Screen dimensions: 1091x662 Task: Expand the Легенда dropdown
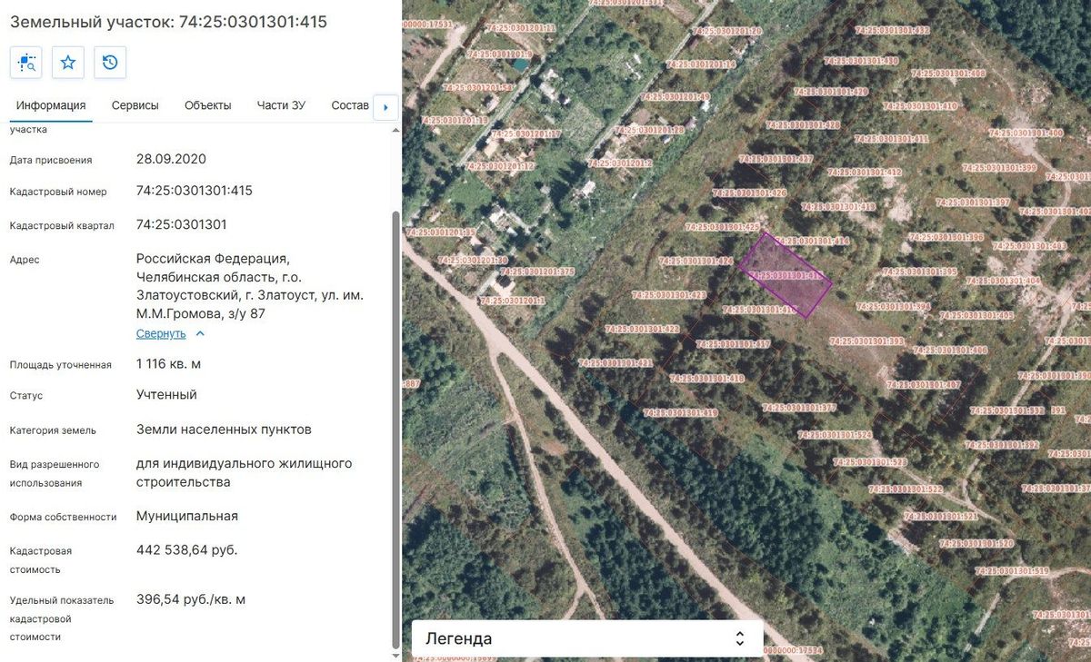tap(587, 638)
